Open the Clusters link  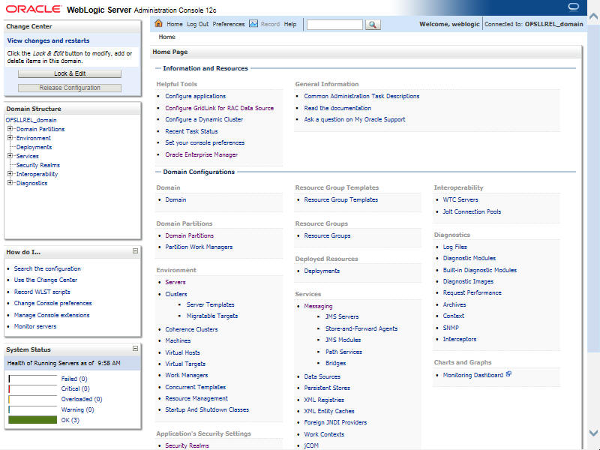[x=176, y=294]
